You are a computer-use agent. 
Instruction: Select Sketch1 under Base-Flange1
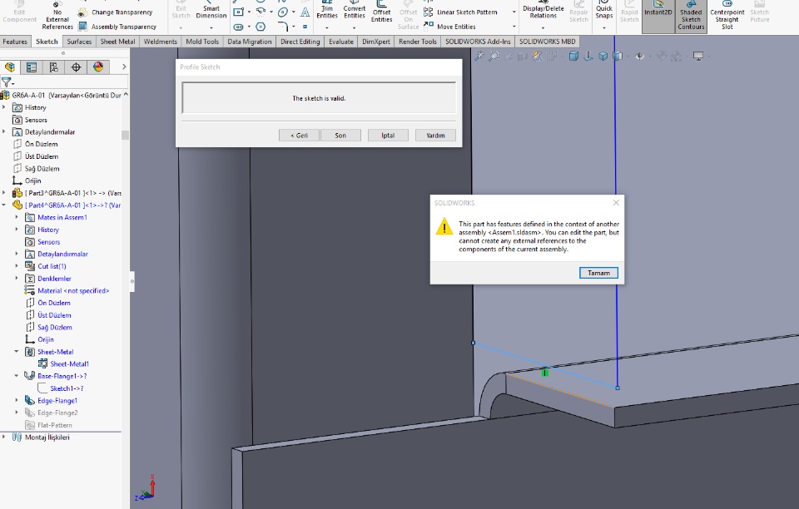pyautogui.click(x=61, y=388)
